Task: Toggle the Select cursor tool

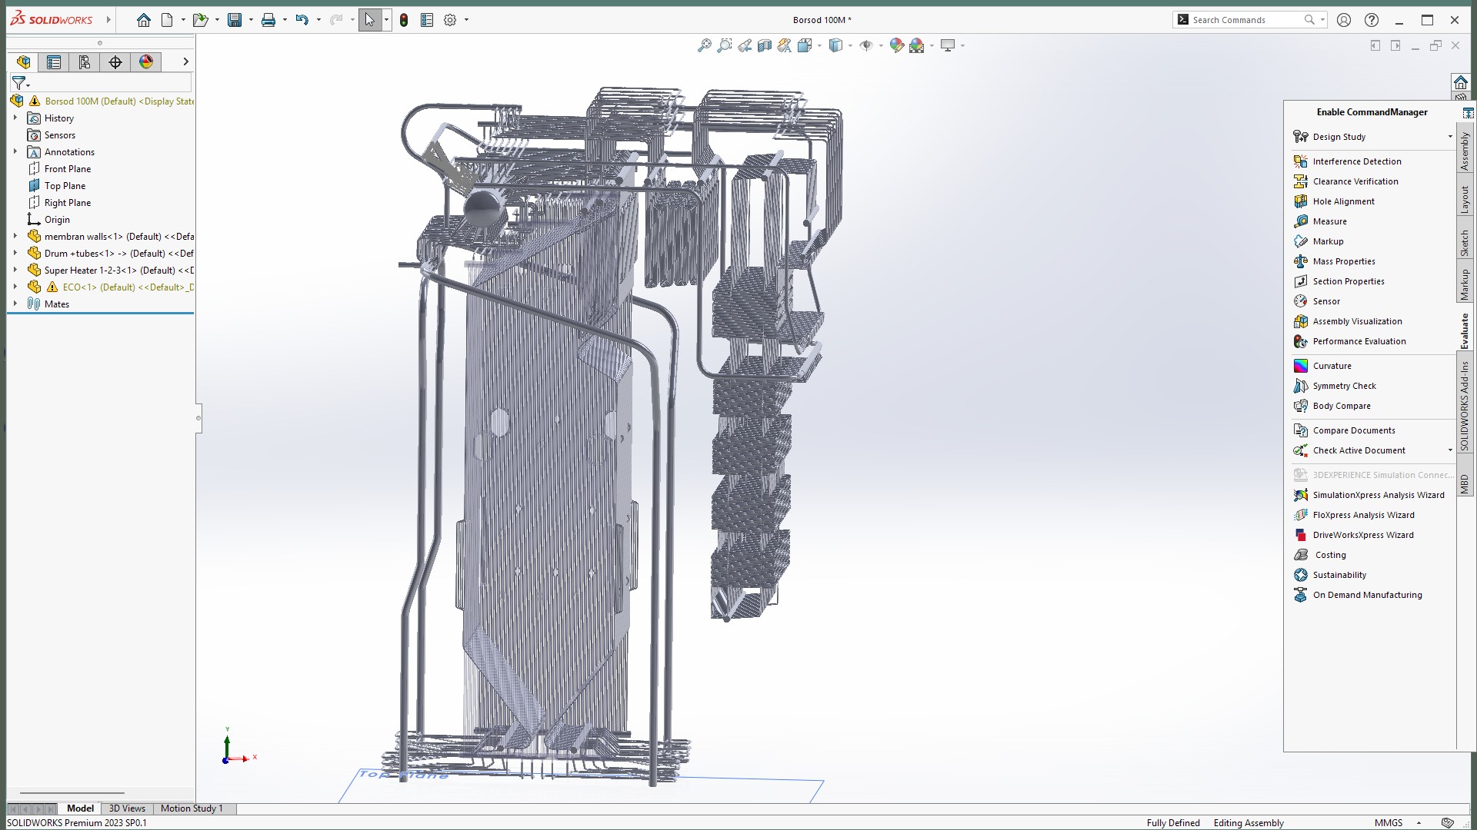Action: click(369, 21)
